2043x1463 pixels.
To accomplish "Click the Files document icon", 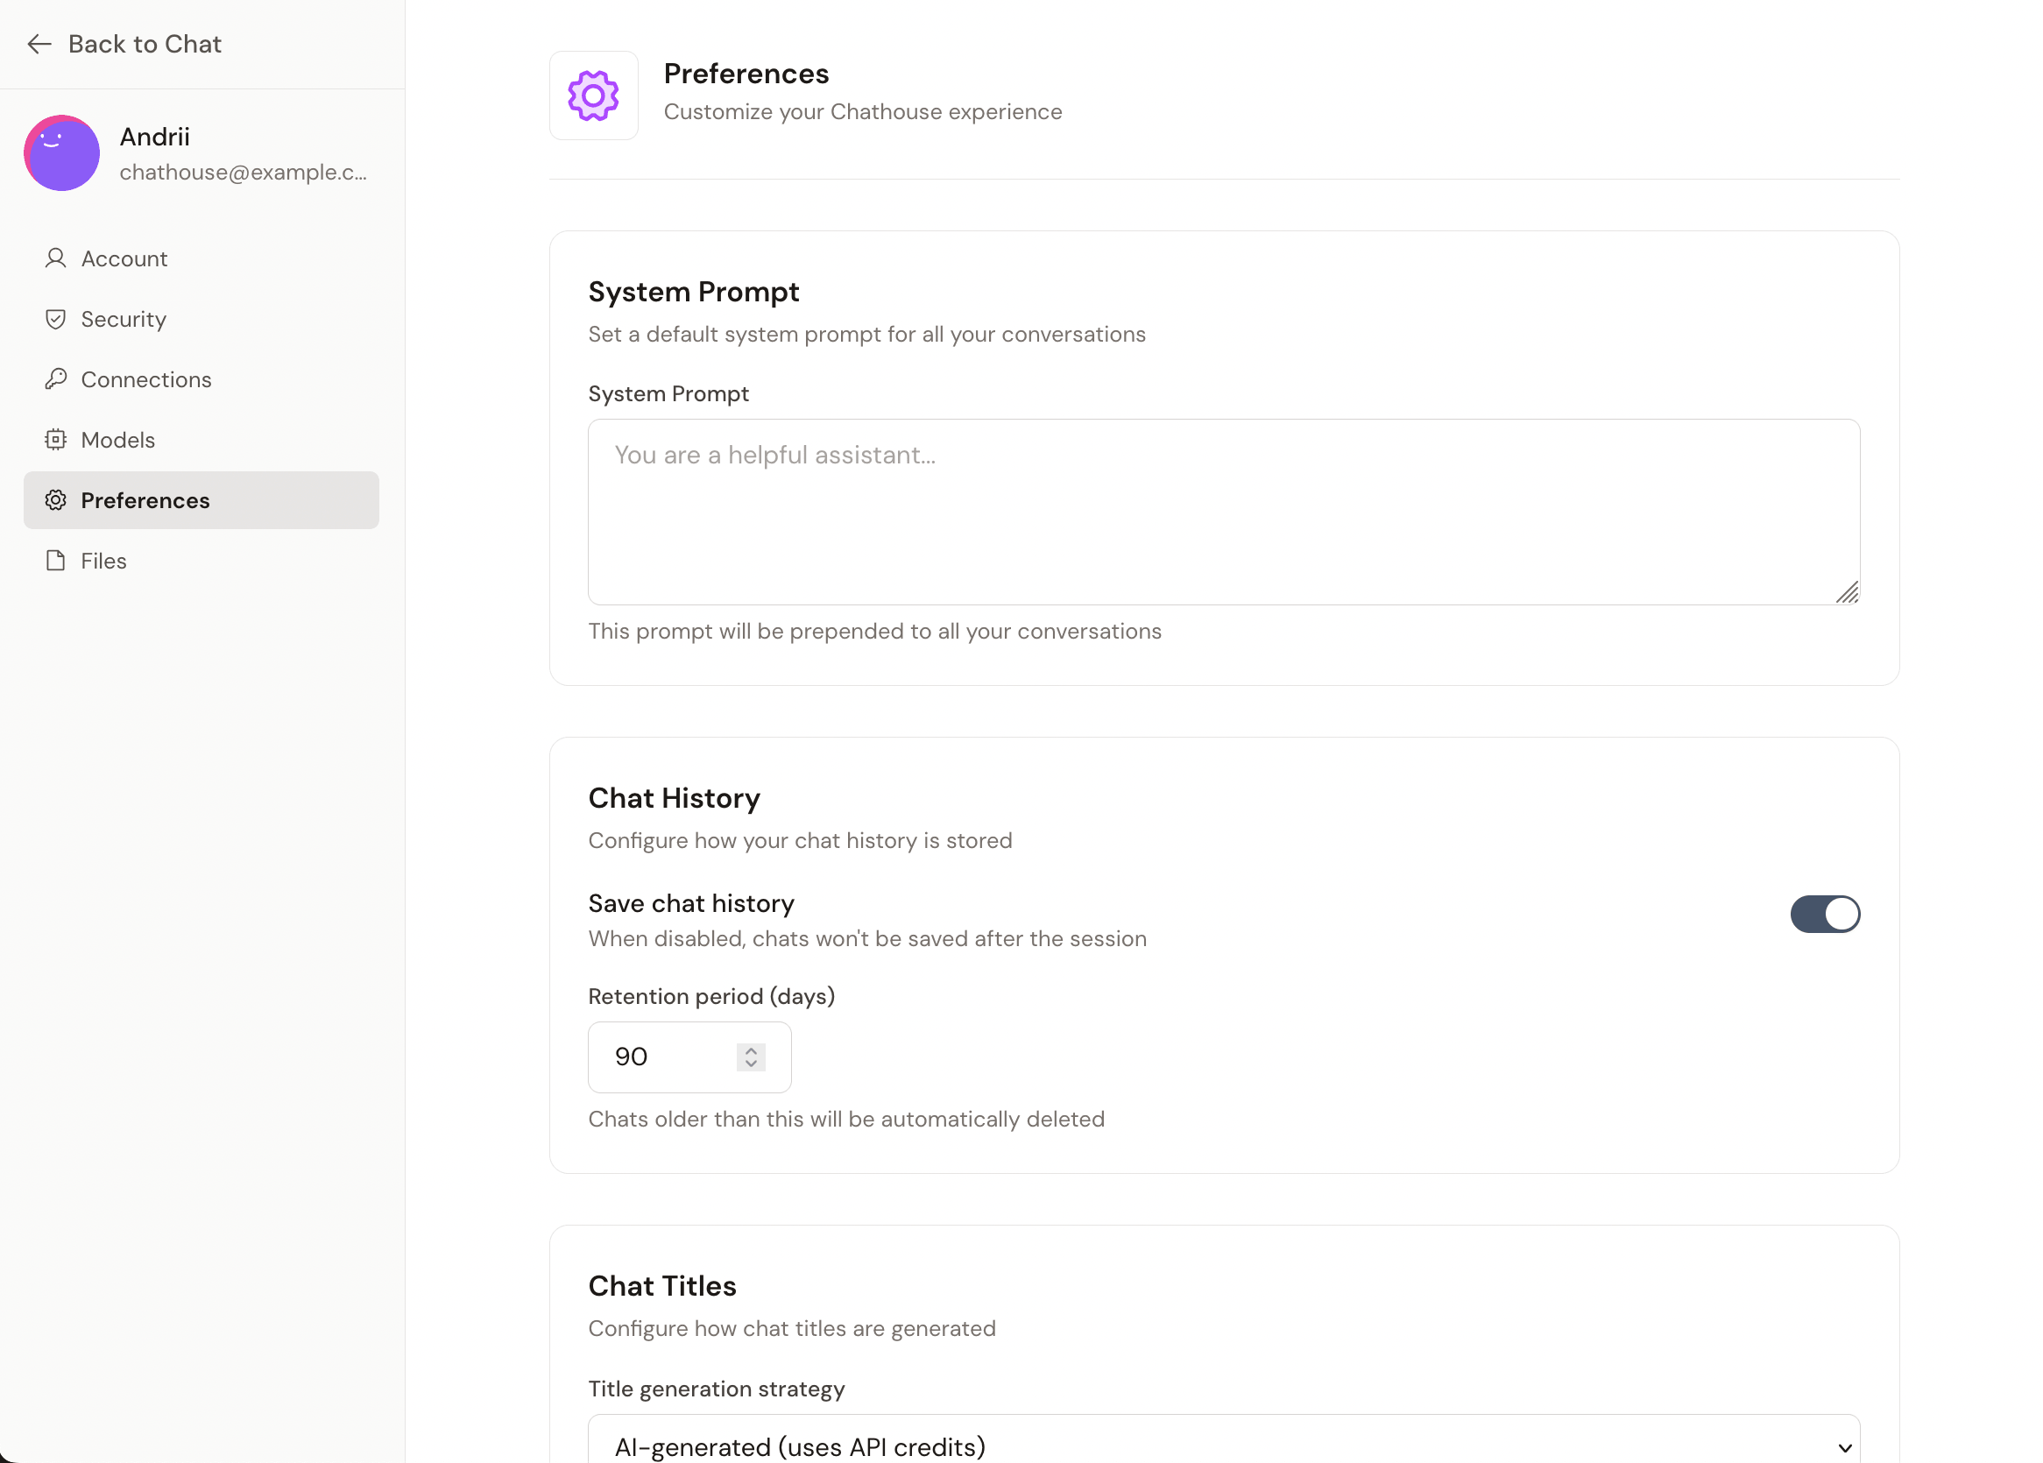I will point(56,561).
